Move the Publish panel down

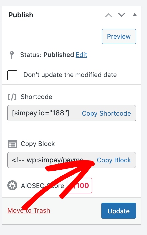(122, 15)
